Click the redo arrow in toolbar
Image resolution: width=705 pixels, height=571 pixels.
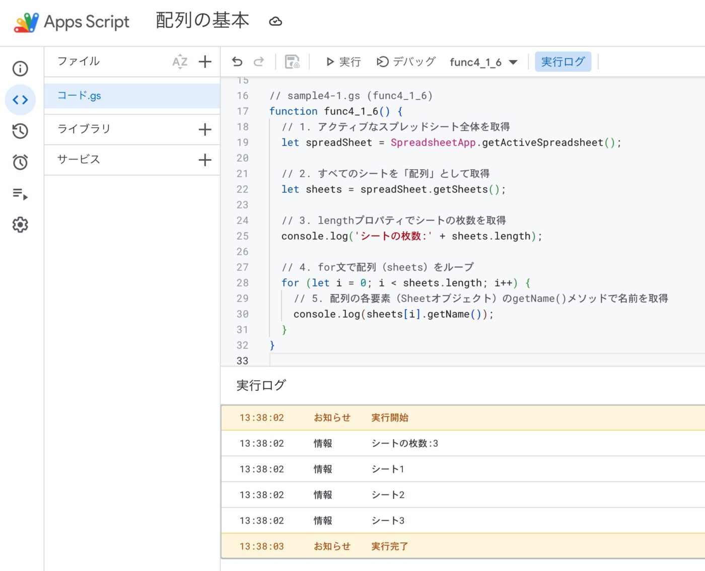(259, 62)
